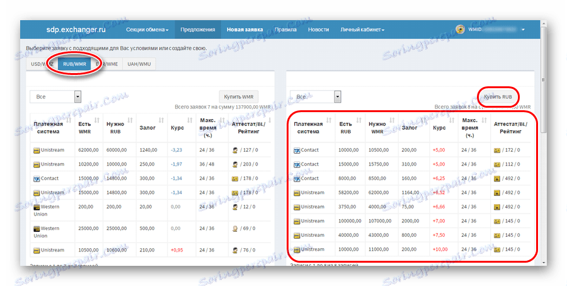Switch to the USD/WMZ tab

pos(42,64)
